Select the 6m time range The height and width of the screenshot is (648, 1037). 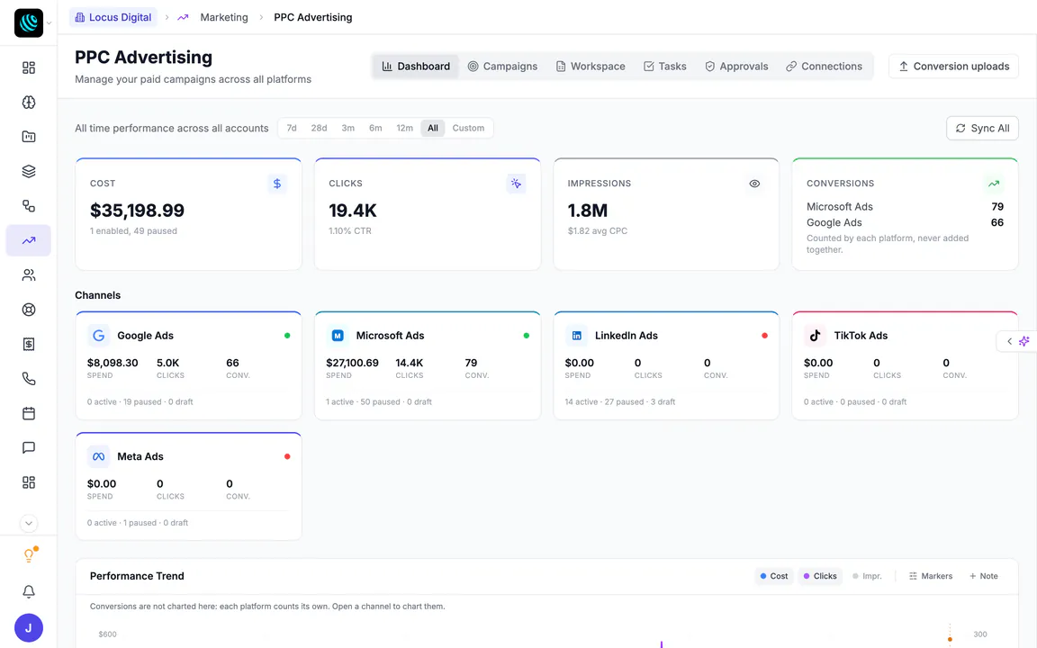point(375,129)
